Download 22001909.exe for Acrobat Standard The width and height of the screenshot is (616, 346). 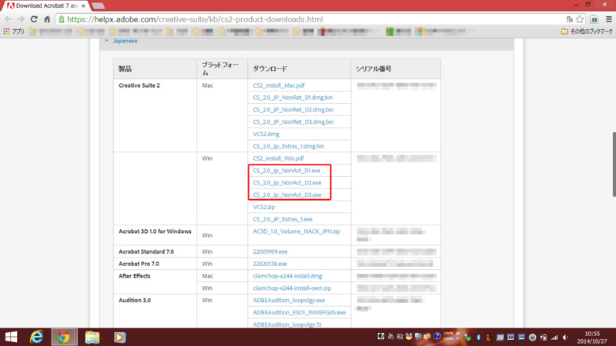pos(270,251)
